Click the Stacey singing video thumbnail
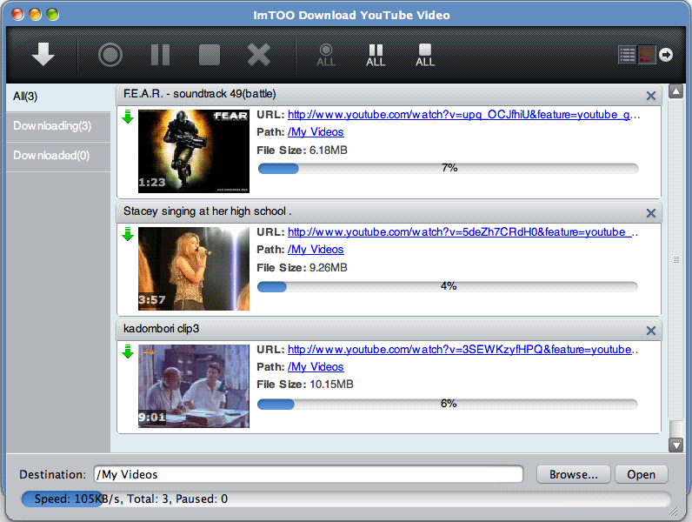Viewport: 692px width, 522px height. pos(194,269)
